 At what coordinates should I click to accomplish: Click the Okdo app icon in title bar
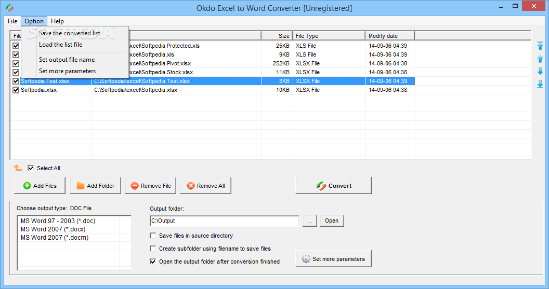click(9, 7)
